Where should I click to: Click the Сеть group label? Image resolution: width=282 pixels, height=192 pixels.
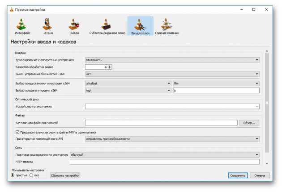coord(18,148)
